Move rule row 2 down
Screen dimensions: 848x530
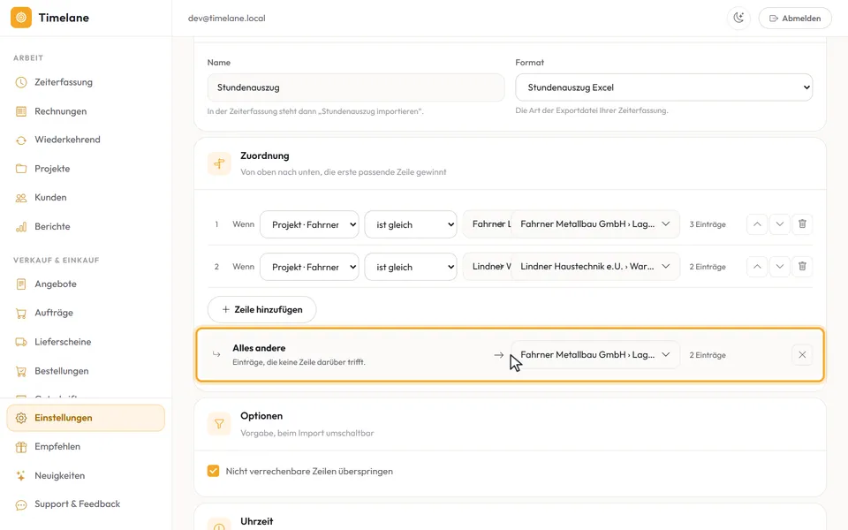tap(779, 266)
